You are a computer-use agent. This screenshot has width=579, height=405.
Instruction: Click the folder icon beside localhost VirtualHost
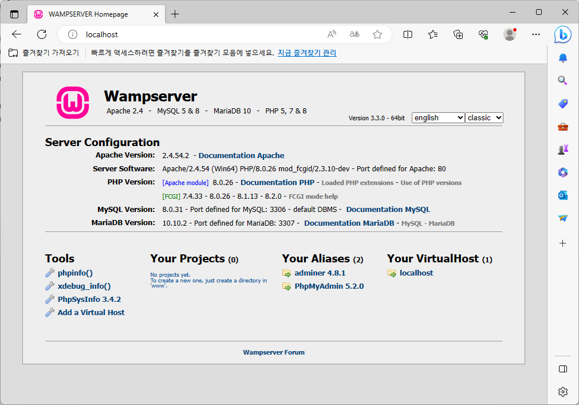click(392, 273)
